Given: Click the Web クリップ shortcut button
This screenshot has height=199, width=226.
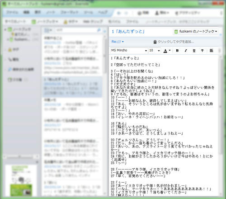Looking at the screenshot, I should [93, 22].
